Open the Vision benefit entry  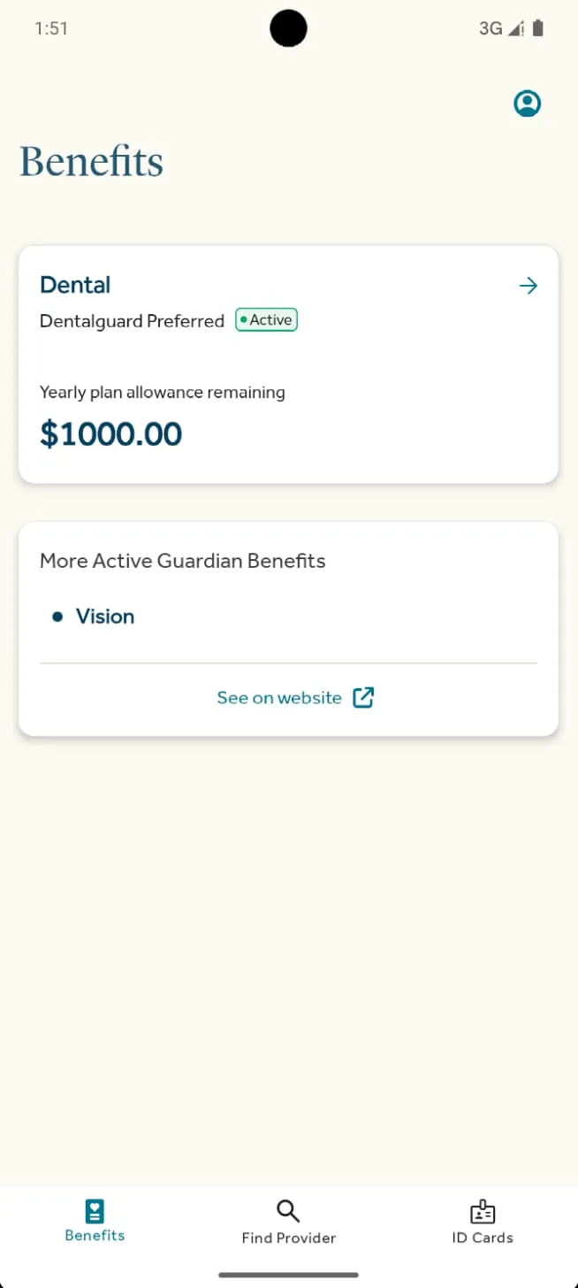pyautogui.click(x=105, y=617)
